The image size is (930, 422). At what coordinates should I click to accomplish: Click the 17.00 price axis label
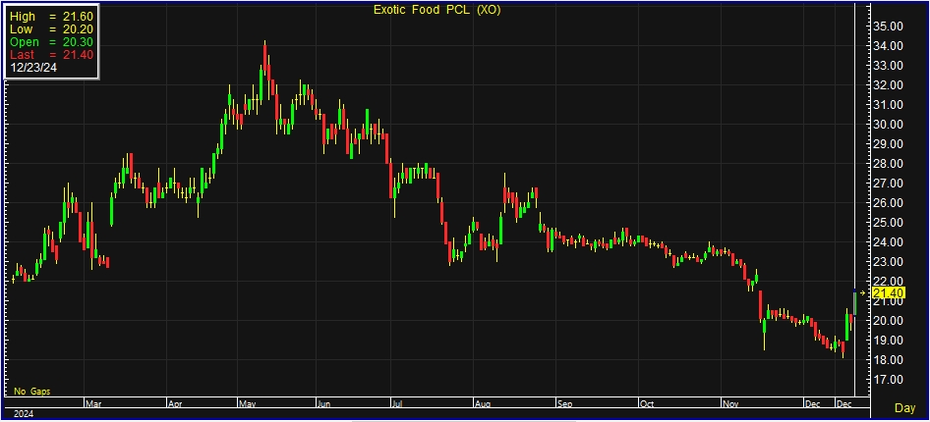point(889,379)
